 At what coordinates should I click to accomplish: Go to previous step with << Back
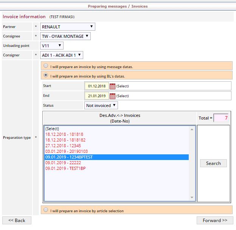pyautogui.click(x=17, y=221)
